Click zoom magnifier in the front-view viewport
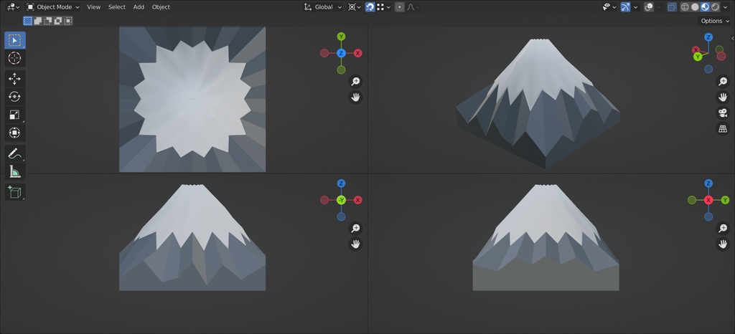 click(356, 228)
